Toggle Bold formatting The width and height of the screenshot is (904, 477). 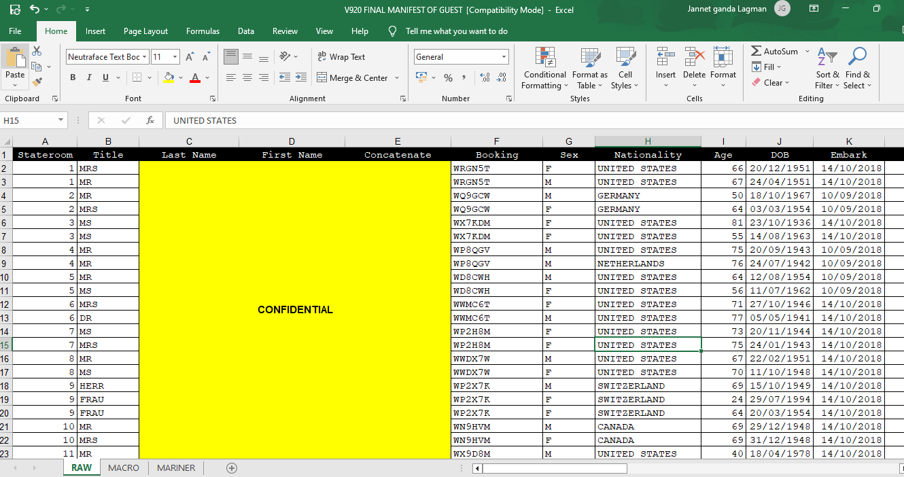point(73,78)
